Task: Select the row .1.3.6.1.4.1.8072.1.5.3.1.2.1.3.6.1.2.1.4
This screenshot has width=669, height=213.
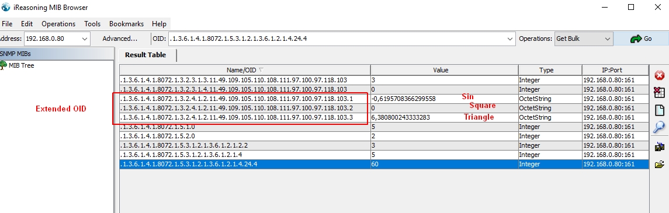Action: pos(384,155)
